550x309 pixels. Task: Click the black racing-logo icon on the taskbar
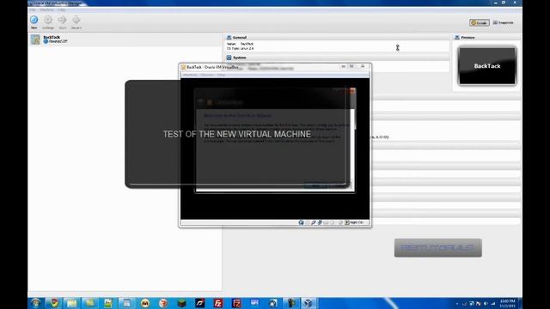pos(200,303)
